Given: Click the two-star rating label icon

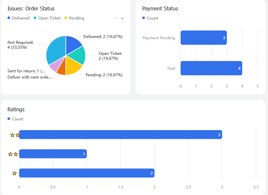Looking at the screenshot, I should [x=13, y=154].
